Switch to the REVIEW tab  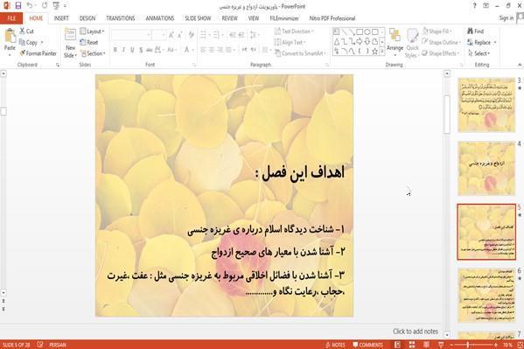tap(229, 18)
